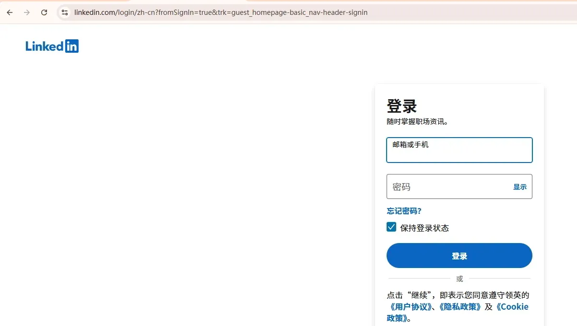Click the 邮箱或手机 input field
This screenshot has width=577, height=326.
459,150
